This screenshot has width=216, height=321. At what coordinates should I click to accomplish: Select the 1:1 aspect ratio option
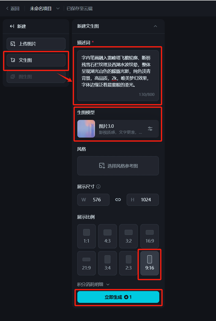point(86,236)
